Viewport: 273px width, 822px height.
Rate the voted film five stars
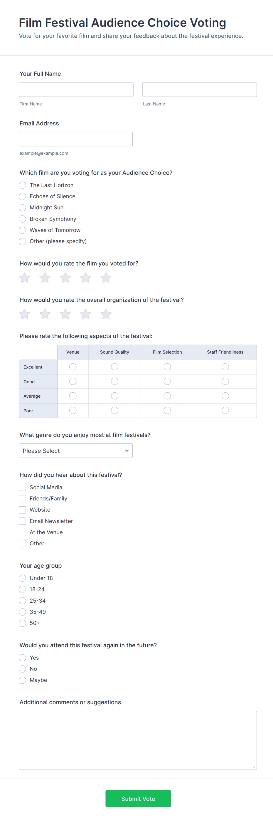(x=106, y=278)
